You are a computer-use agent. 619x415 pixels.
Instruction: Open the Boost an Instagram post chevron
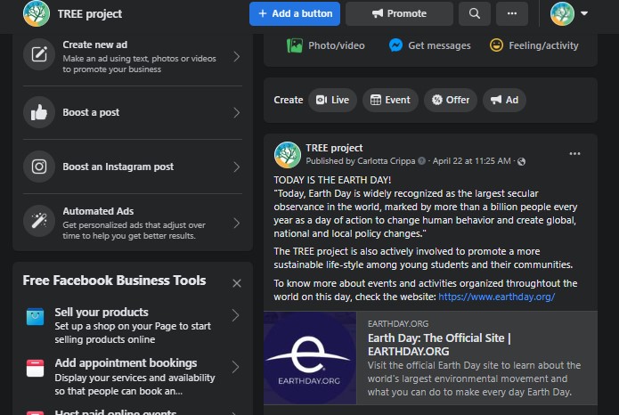pyautogui.click(x=237, y=167)
